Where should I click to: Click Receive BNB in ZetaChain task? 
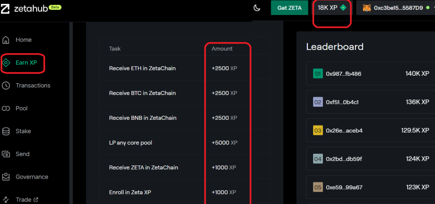pyautogui.click(x=143, y=118)
